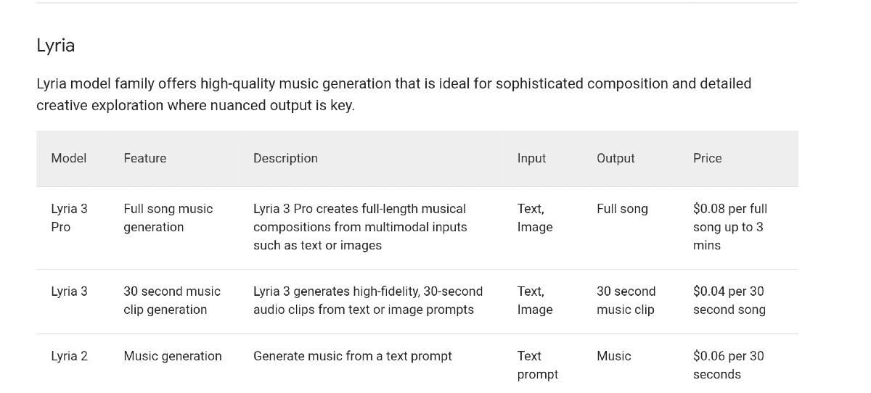
Task: Select the Output column header
Action: pos(616,158)
